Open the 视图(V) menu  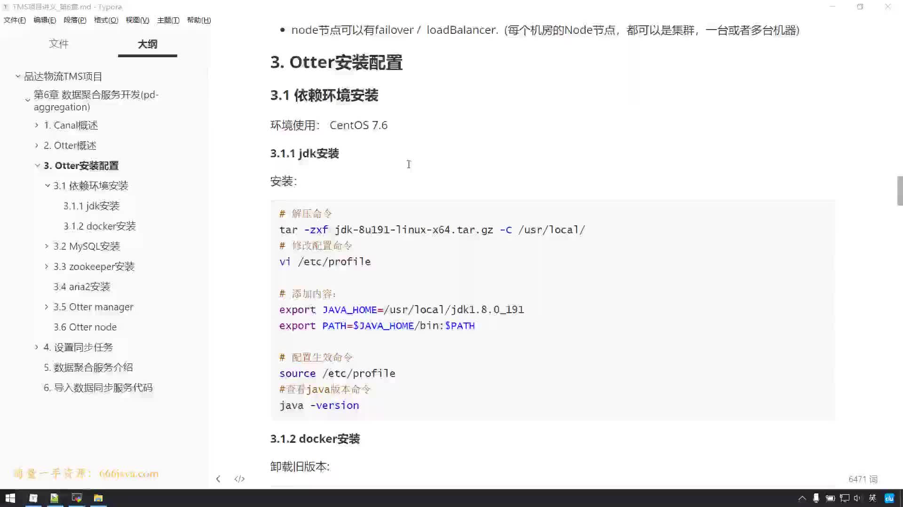(137, 20)
